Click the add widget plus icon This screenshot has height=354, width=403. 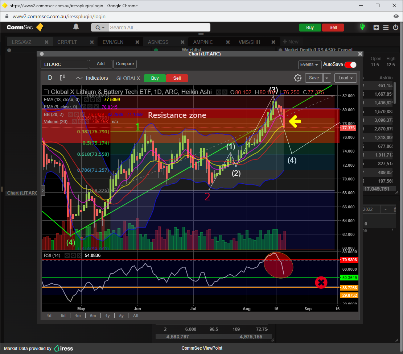tap(376, 28)
